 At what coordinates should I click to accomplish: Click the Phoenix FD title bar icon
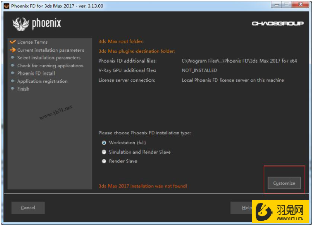tap(5, 5)
